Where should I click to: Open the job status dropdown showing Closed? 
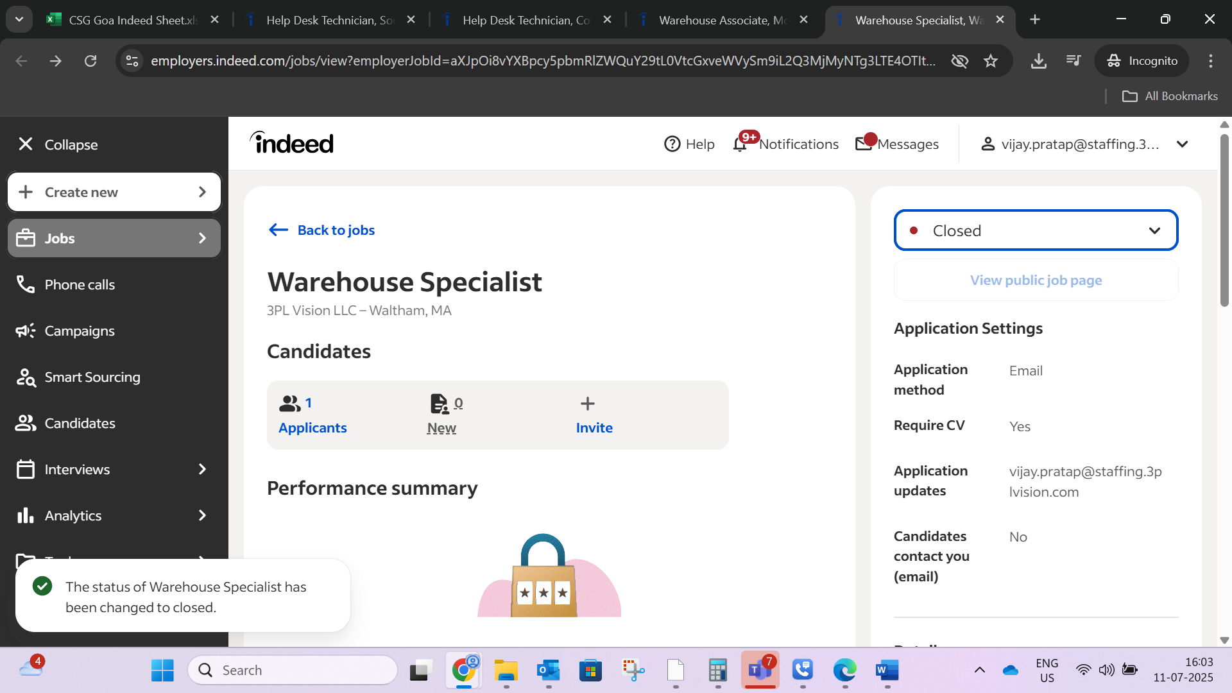click(x=1036, y=230)
